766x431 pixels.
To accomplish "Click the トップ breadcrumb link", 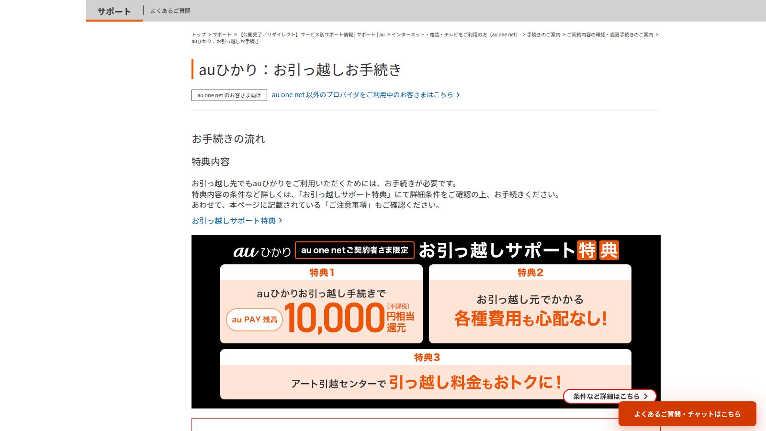I will (199, 34).
